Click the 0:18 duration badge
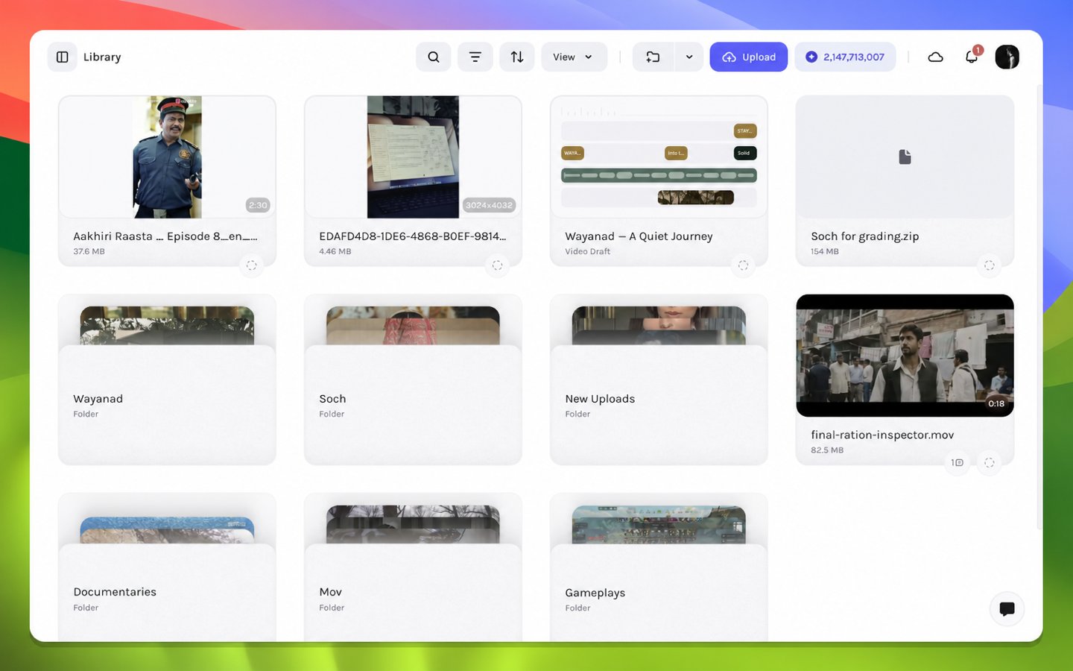This screenshot has height=671, width=1073. [996, 403]
